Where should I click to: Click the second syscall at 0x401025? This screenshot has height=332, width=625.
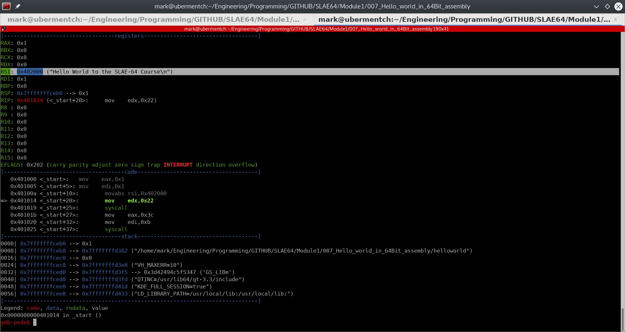pos(116,229)
